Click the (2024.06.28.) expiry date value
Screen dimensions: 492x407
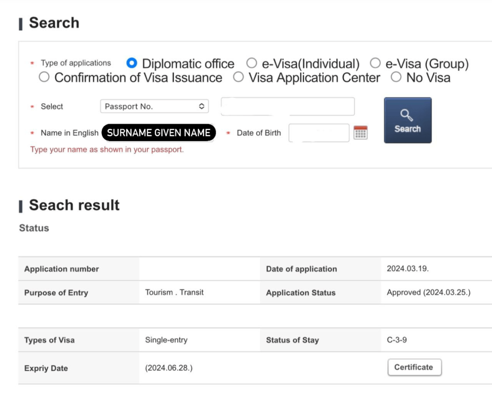tap(169, 368)
